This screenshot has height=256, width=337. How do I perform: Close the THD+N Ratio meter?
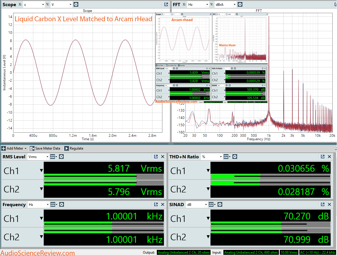click(329, 157)
